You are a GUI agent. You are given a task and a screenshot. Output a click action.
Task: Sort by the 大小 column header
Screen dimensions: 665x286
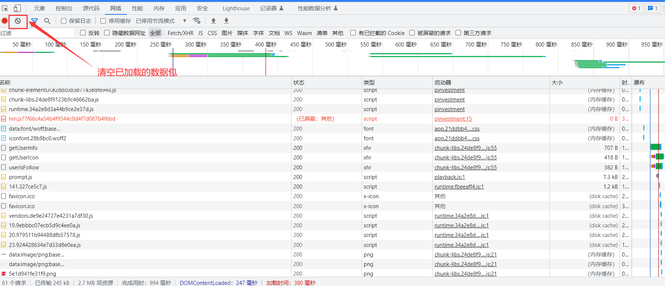pos(585,82)
